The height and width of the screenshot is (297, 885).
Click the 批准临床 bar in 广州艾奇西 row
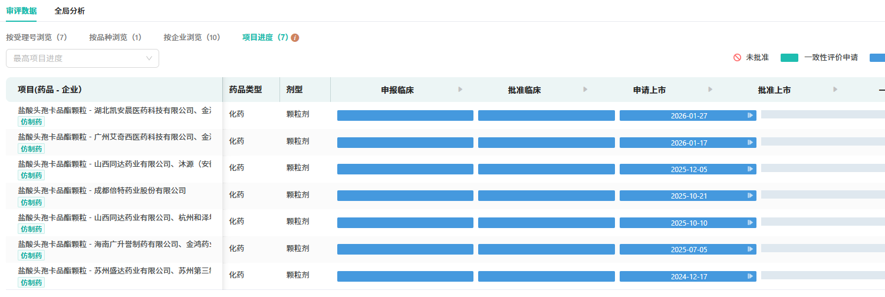pos(547,143)
